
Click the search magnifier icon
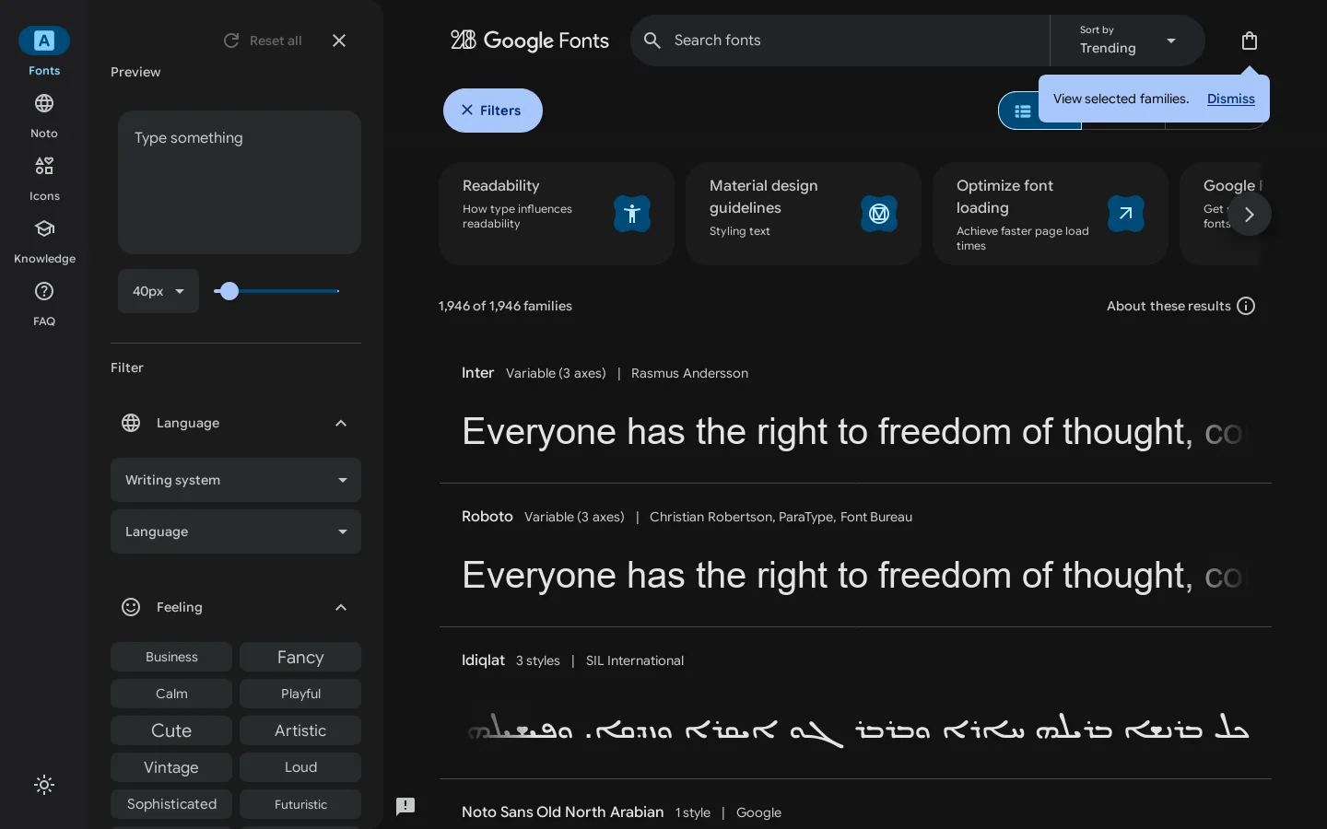click(652, 41)
